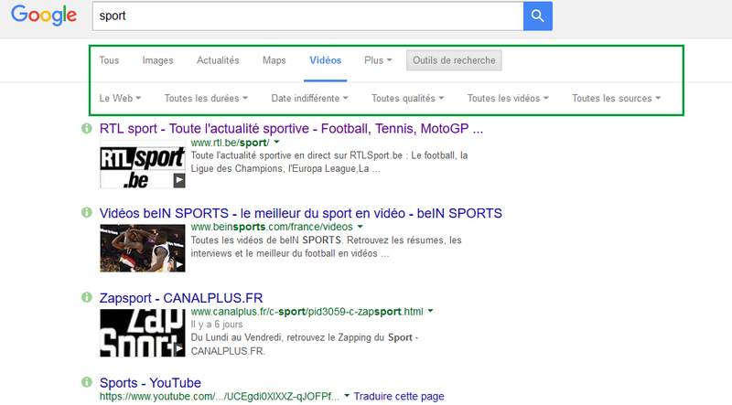Open the Actualités tab
The image size is (732, 405).
tap(218, 60)
